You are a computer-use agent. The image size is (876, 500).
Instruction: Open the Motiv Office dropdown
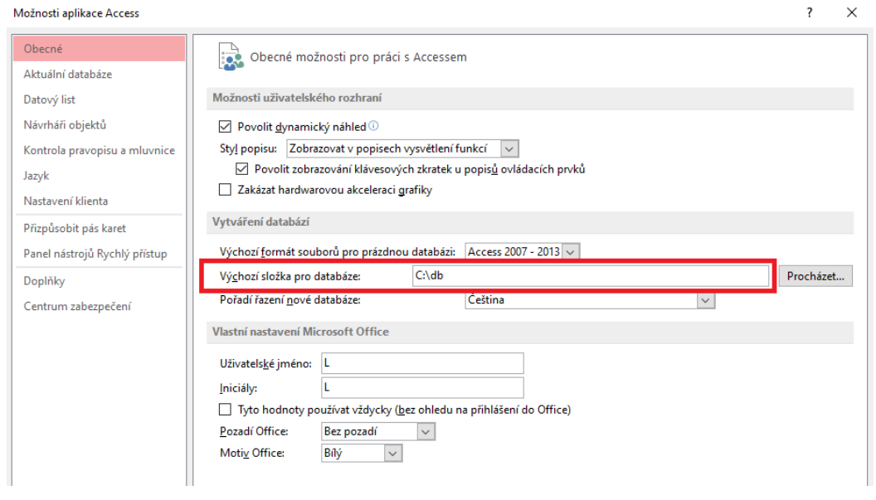click(x=392, y=453)
